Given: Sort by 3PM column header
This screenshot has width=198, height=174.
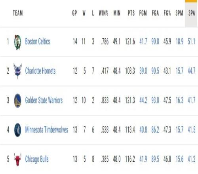Looking at the screenshot, I should (x=179, y=13).
